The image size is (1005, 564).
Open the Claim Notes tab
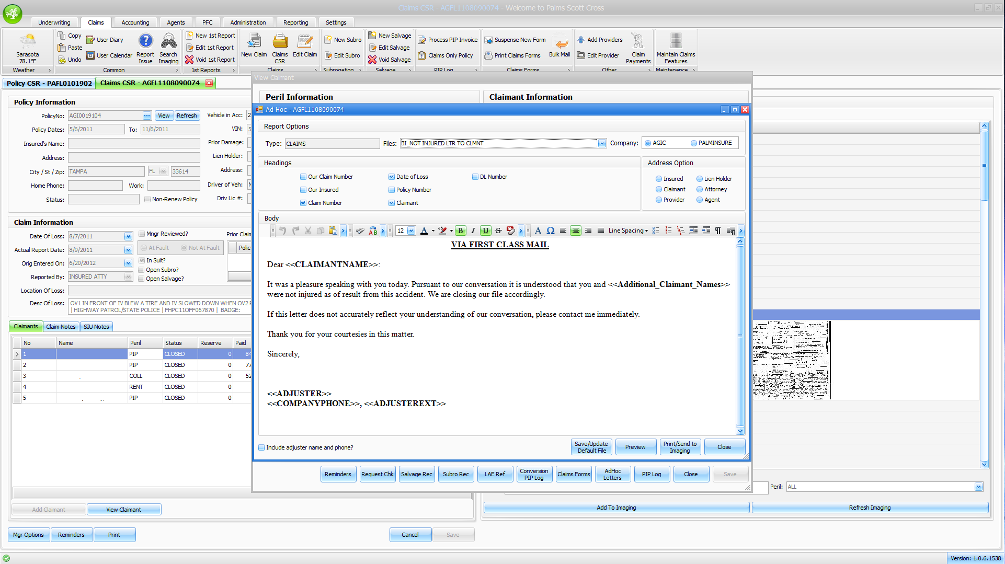61,327
